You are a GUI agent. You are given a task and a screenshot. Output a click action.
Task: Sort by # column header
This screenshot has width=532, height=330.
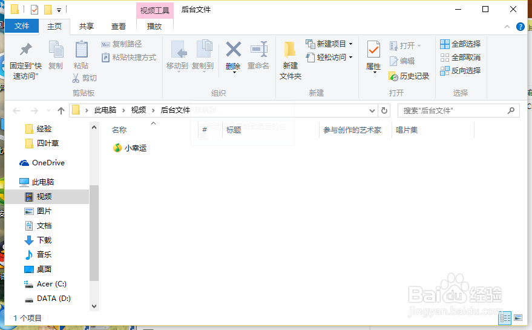[x=204, y=130]
